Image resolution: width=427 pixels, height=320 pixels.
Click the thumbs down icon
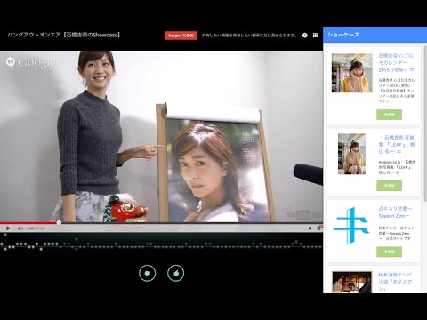point(148,273)
